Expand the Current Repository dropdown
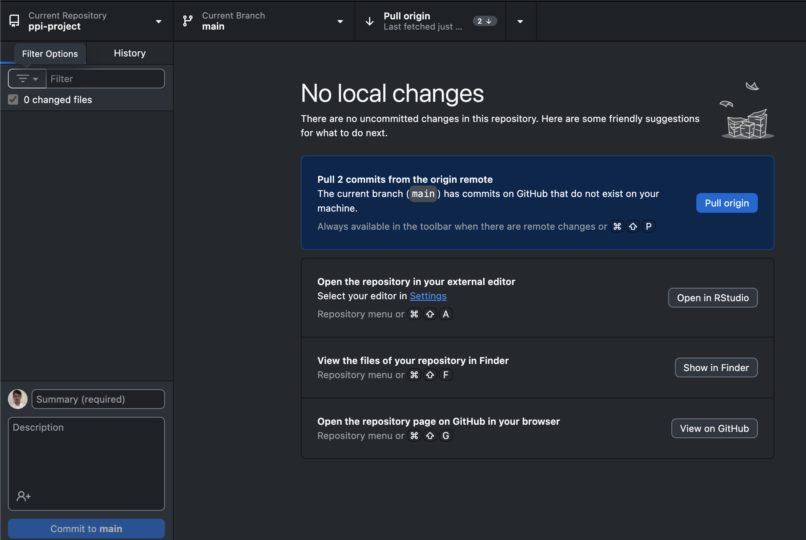This screenshot has width=806, height=540. pos(158,21)
